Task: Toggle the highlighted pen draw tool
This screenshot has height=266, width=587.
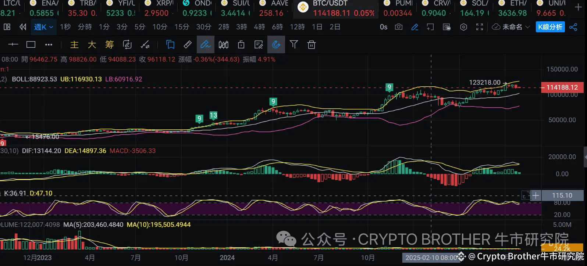Action: click(x=205, y=44)
